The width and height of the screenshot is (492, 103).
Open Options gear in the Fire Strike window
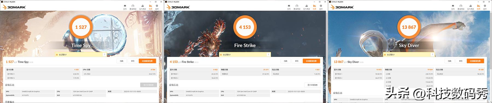321,7
